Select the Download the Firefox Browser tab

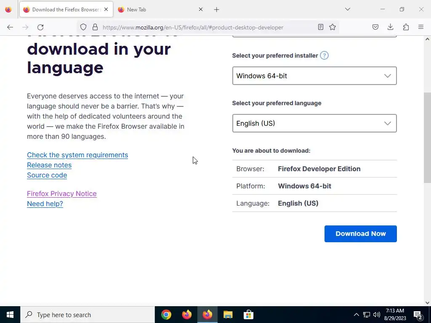[x=66, y=10]
